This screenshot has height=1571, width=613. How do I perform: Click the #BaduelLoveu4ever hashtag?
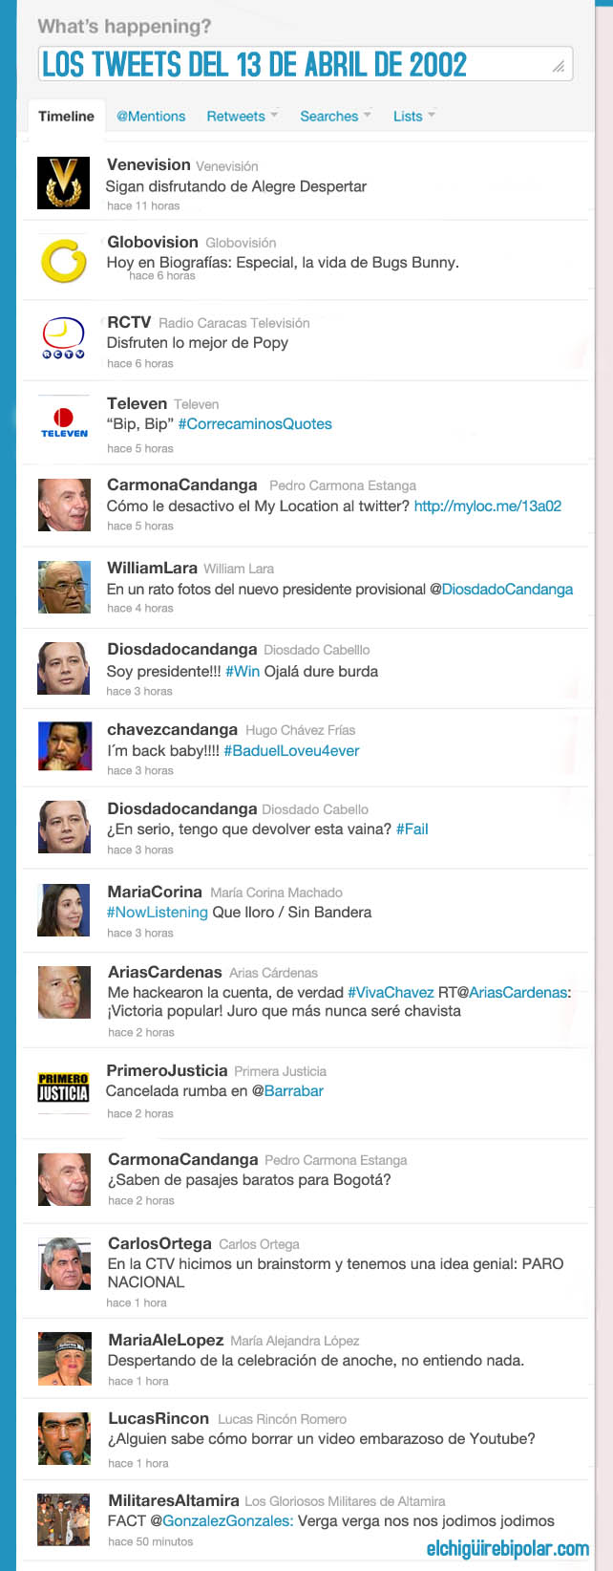coord(291,750)
